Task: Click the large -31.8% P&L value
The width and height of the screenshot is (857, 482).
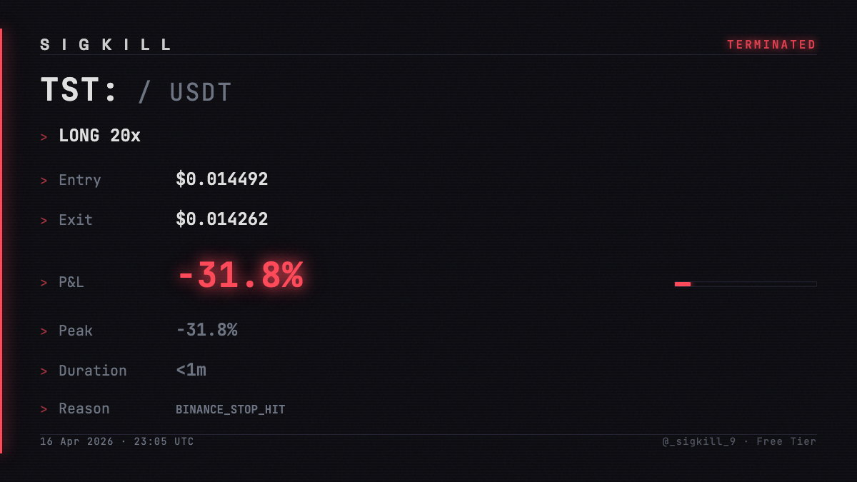Action: point(240,276)
